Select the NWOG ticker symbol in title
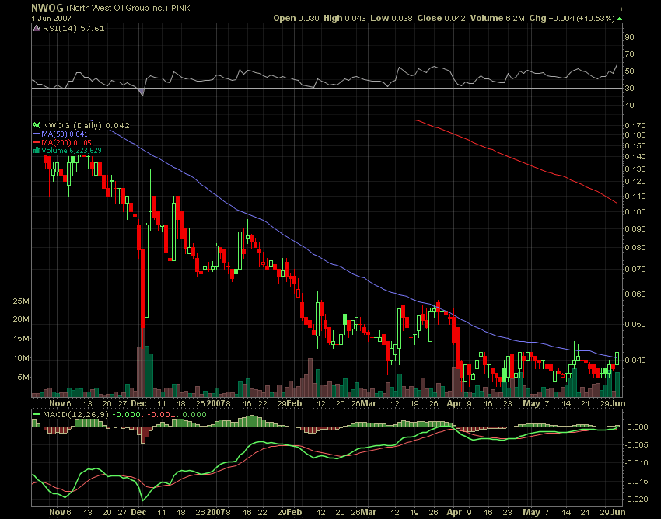 (47, 8)
